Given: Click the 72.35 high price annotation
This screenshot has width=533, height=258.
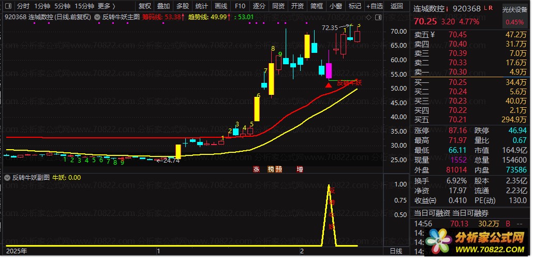Looking at the screenshot, I should coord(330,28).
